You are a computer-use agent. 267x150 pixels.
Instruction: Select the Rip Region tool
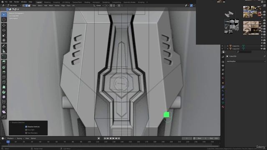[4, 117]
